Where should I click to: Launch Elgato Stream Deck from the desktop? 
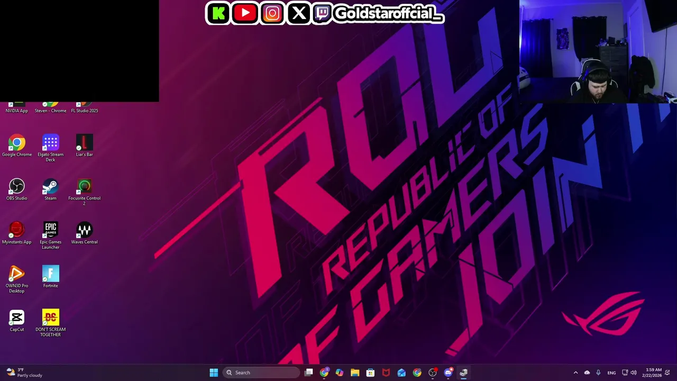point(51,148)
